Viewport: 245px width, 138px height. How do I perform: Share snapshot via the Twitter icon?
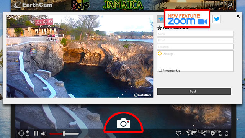[217, 19]
